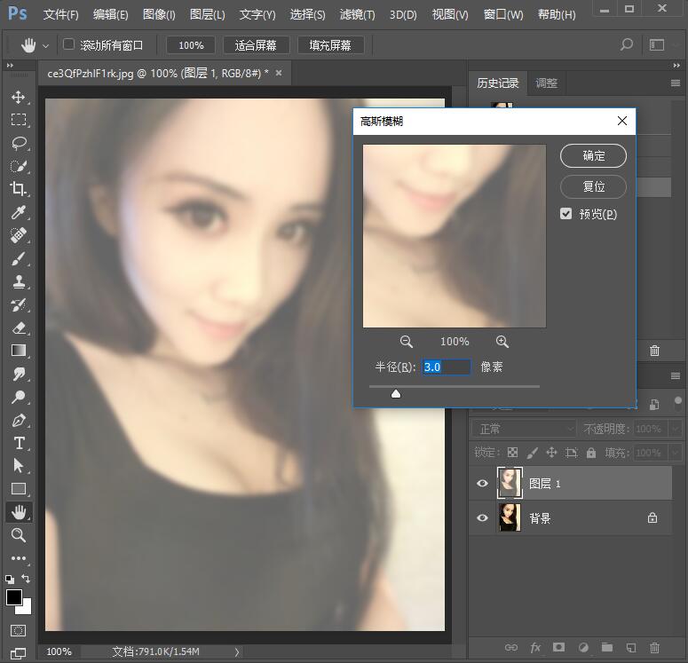Select the Spot Healing Brush tool
Screen dimensions: 688x663
pyautogui.click(x=19, y=235)
